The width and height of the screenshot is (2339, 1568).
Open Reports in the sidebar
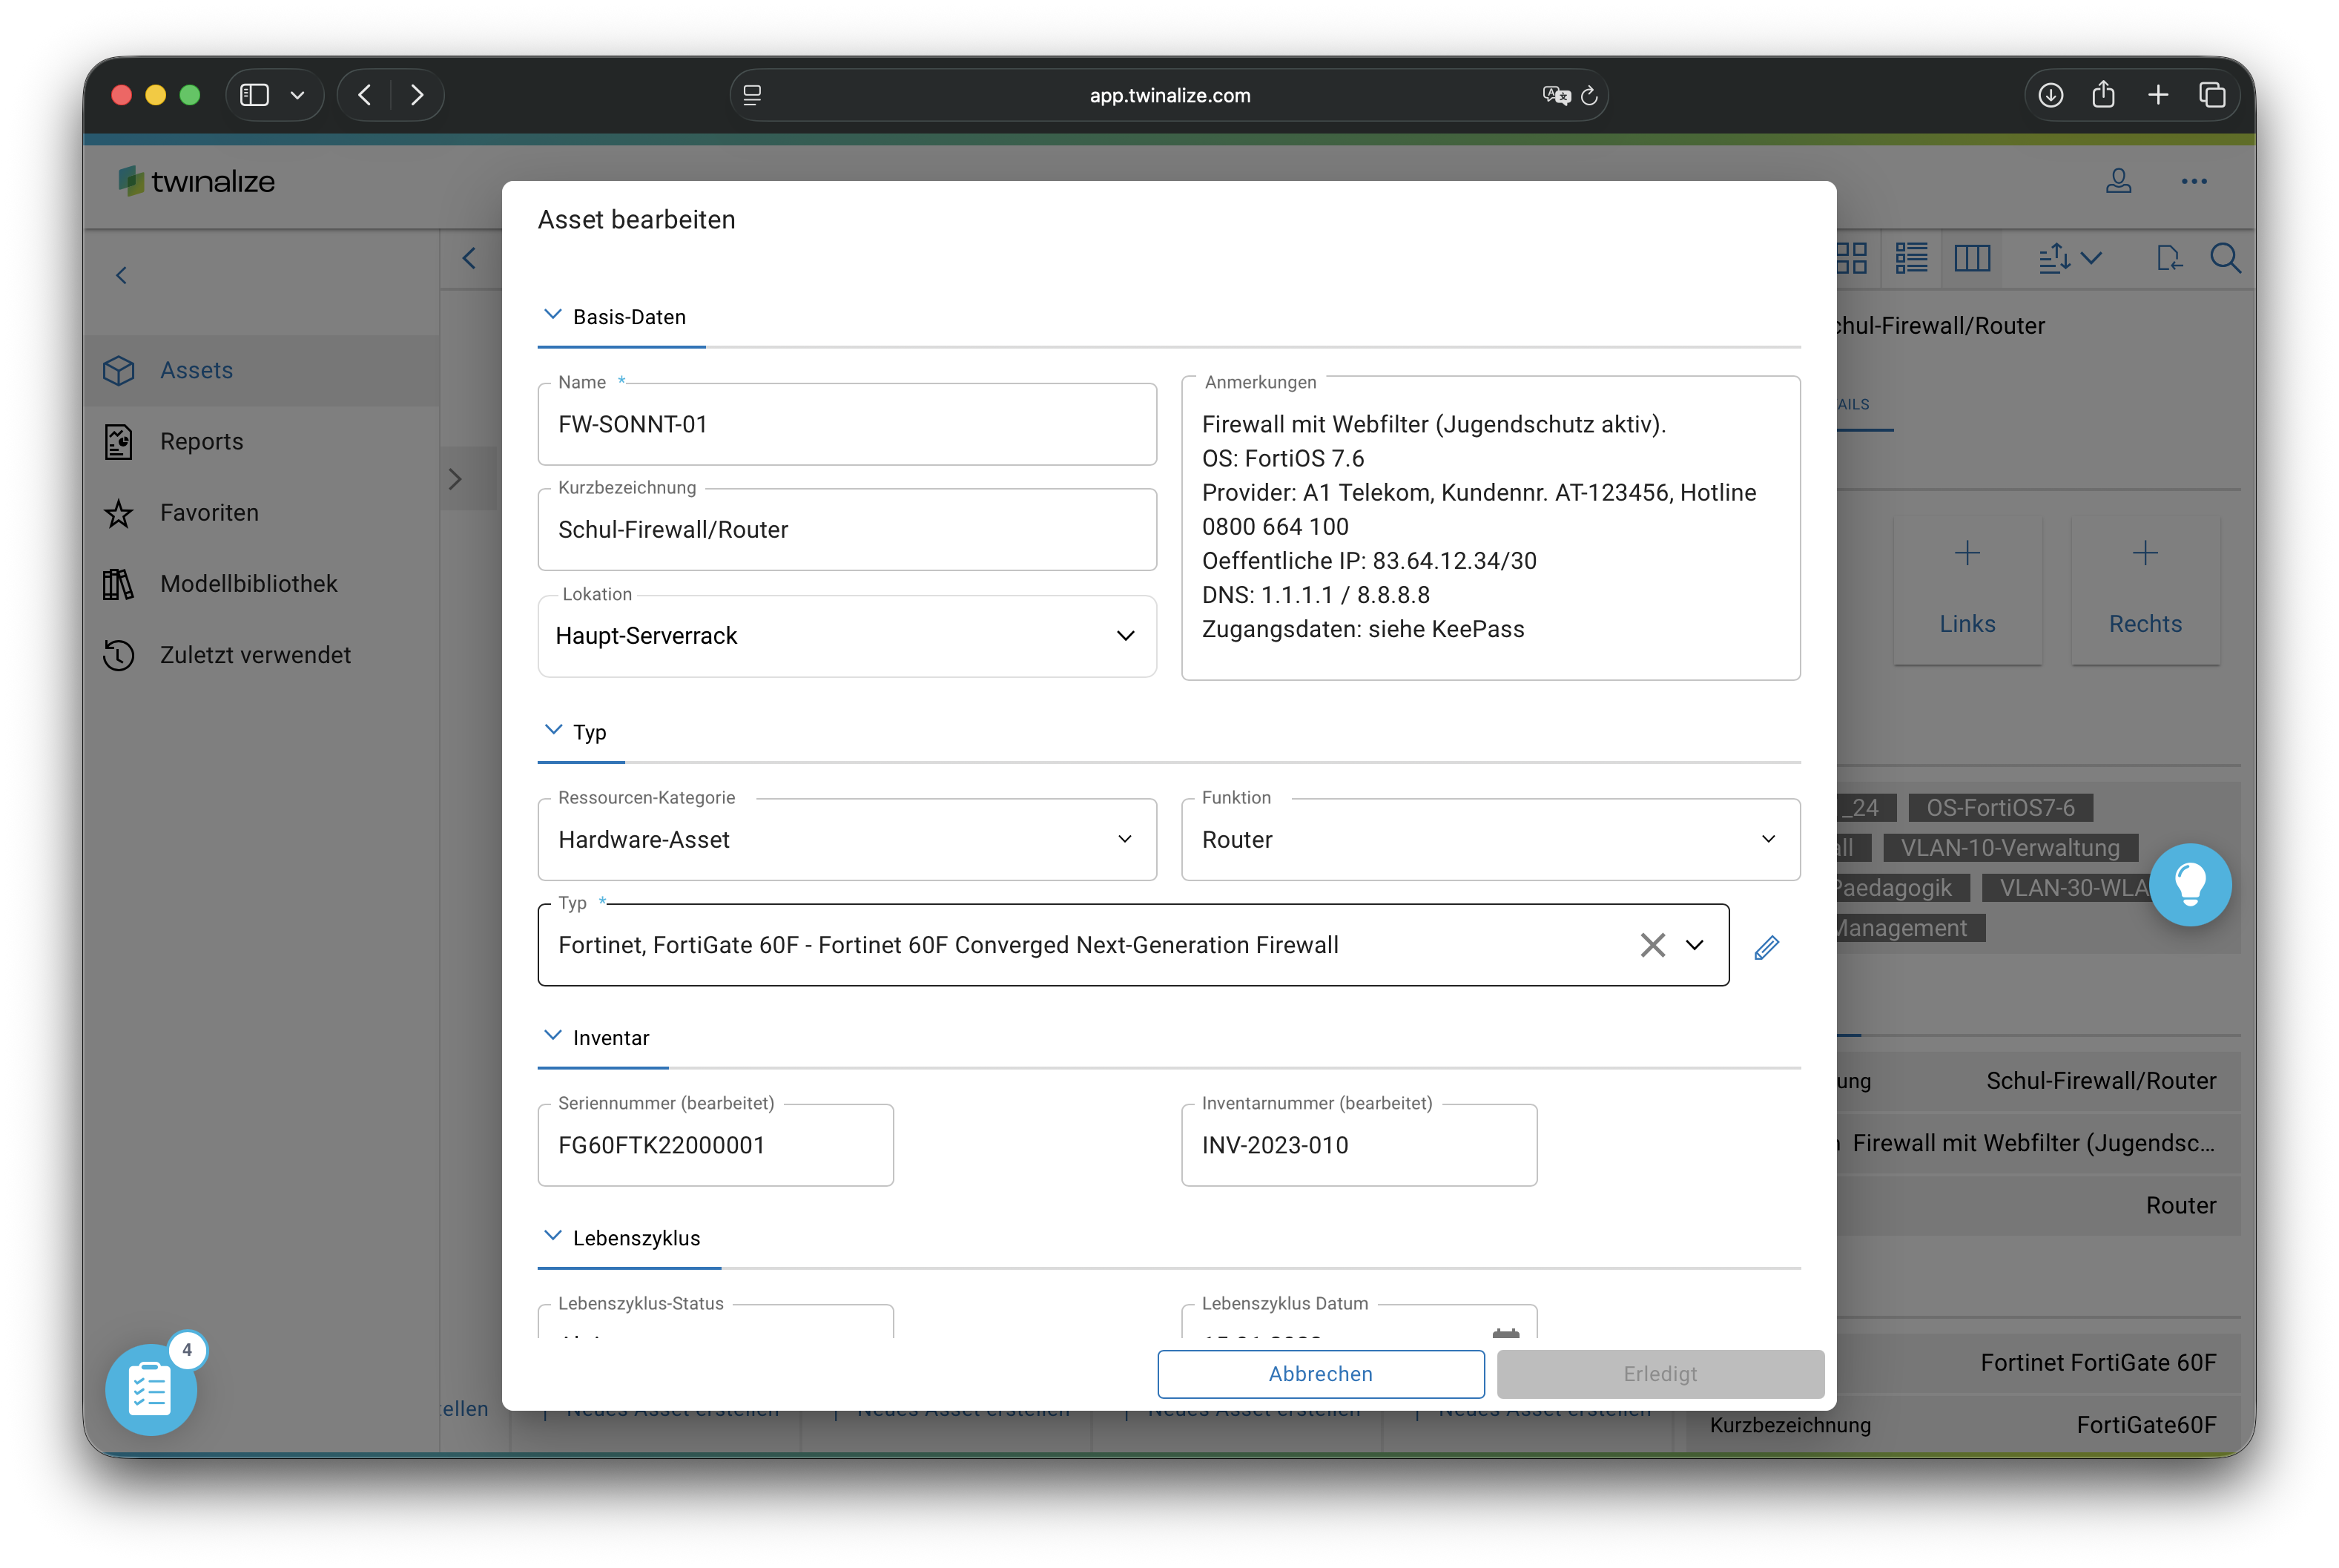[x=202, y=441]
